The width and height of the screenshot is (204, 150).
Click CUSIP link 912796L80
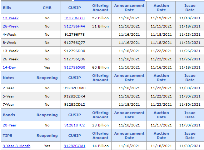[x=75, y=18]
